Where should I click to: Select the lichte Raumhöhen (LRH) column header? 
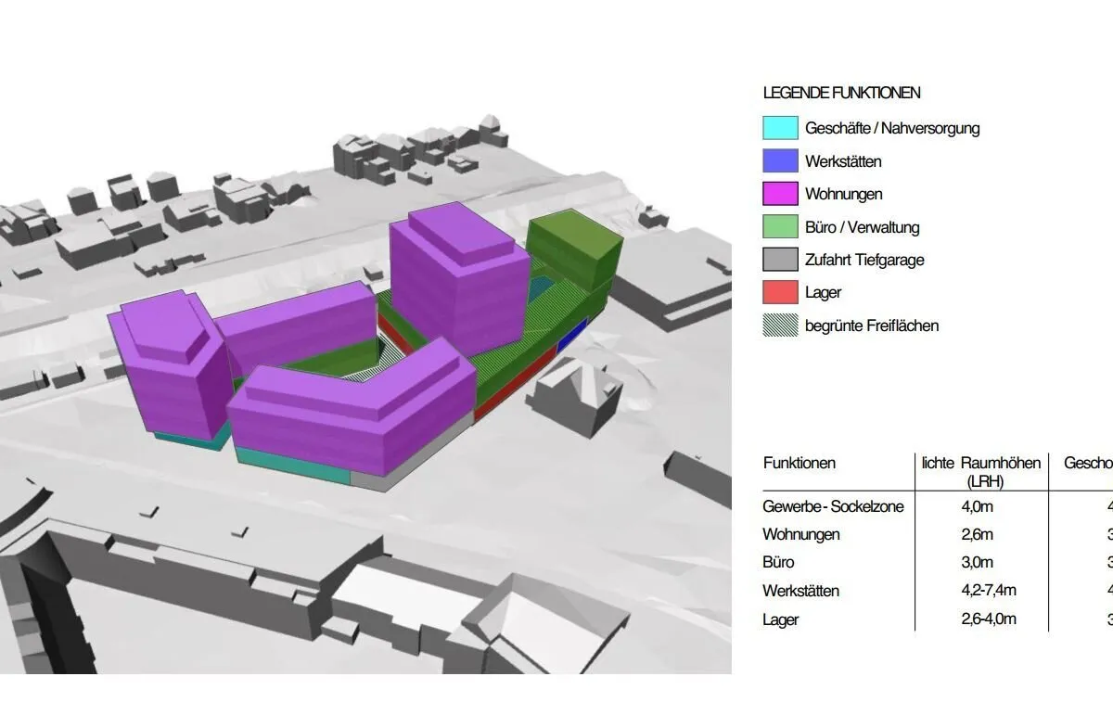[981, 471]
